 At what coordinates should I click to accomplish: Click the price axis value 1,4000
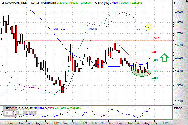(x=179, y=71)
